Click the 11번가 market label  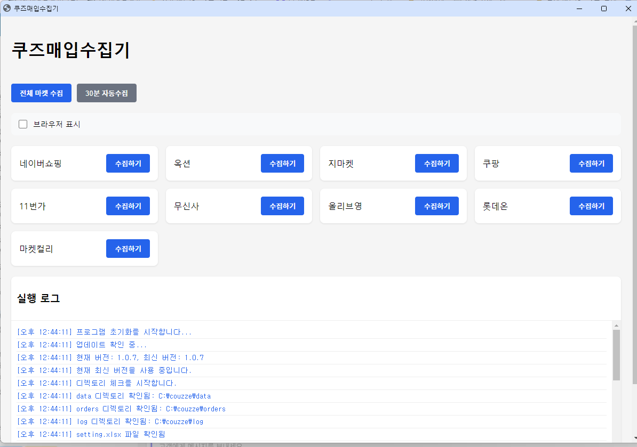point(33,206)
